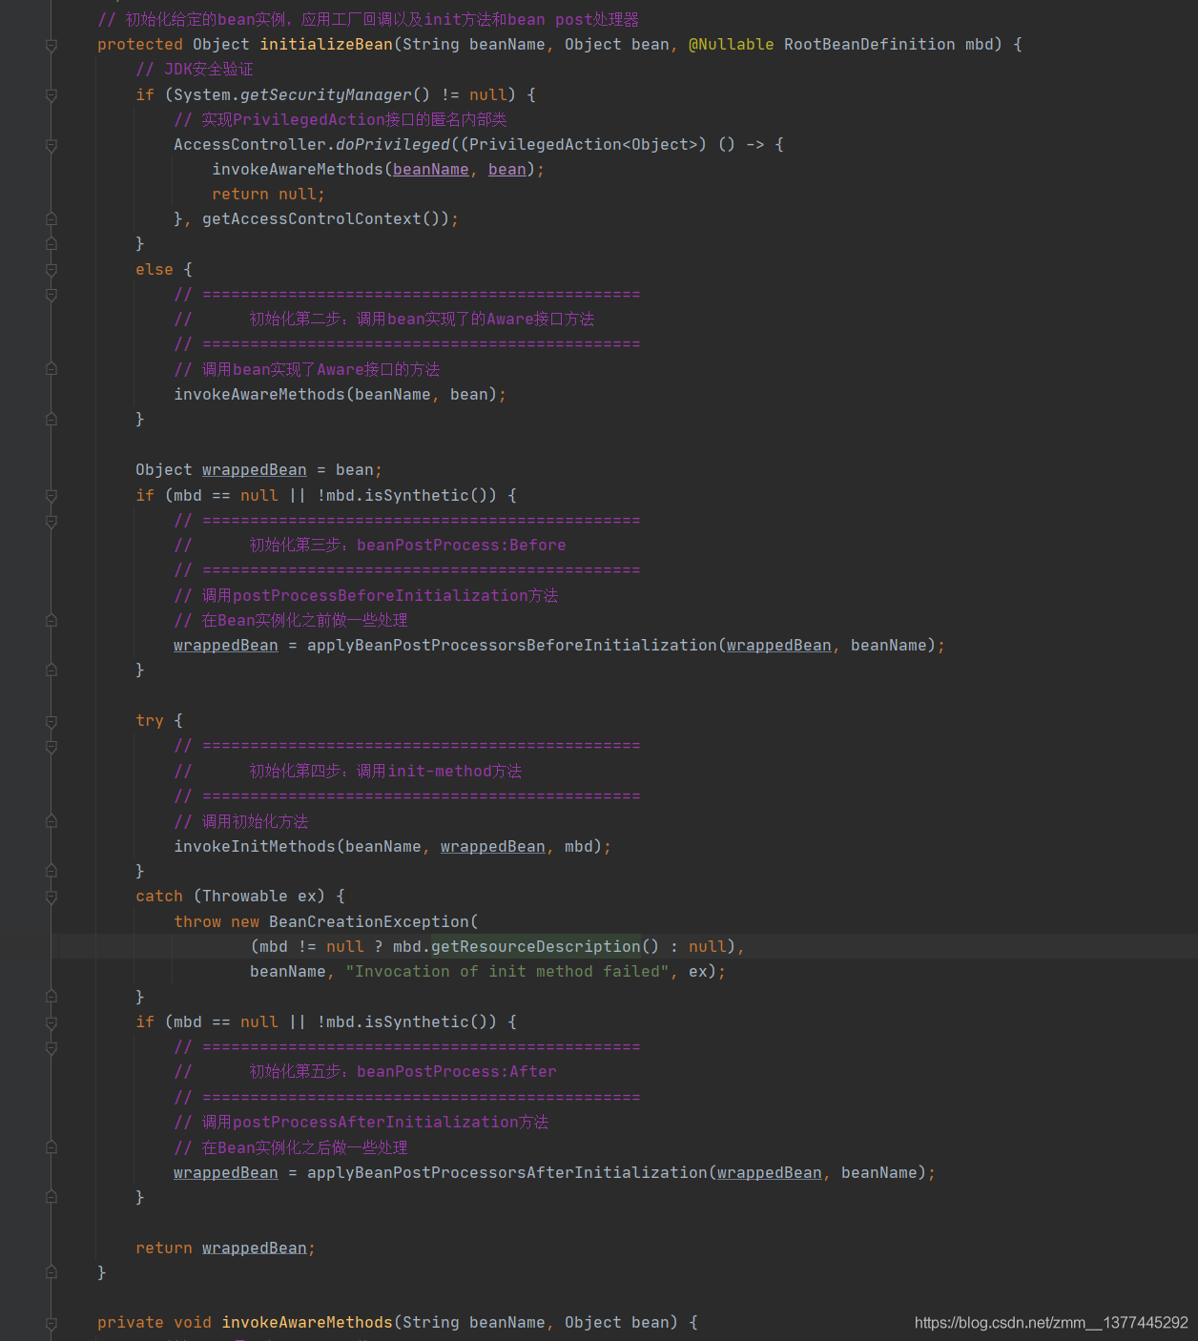
Task: Collapse the 'catch (Throwable ex)' block
Action: coord(52,897)
